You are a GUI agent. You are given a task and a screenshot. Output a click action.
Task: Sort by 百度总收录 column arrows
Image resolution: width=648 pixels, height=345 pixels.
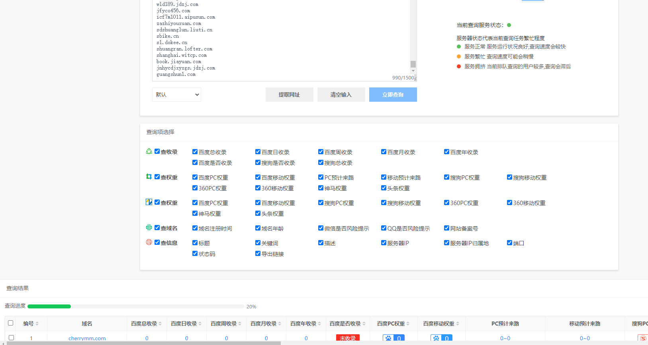tap(160, 324)
